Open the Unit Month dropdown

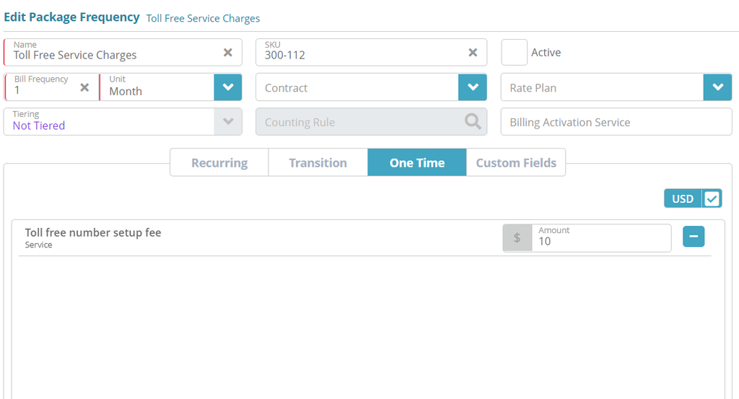[228, 87]
